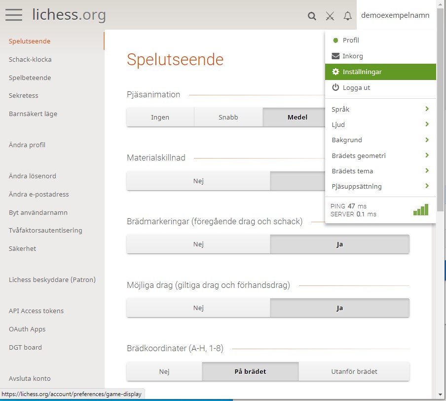Click the power icon for Logga ut
The height and width of the screenshot is (401, 446).
click(x=335, y=88)
